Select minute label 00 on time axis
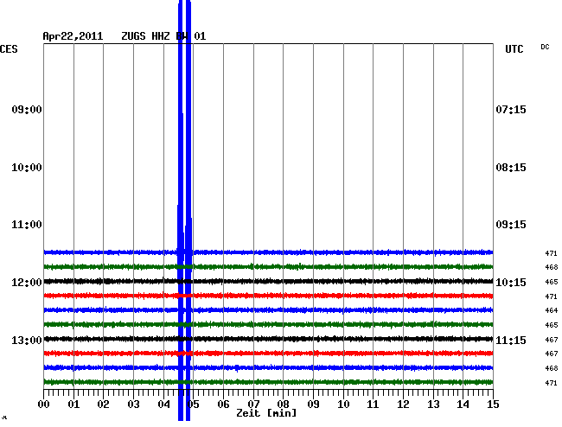The height and width of the screenshot is (427, 562). (44, 405)
